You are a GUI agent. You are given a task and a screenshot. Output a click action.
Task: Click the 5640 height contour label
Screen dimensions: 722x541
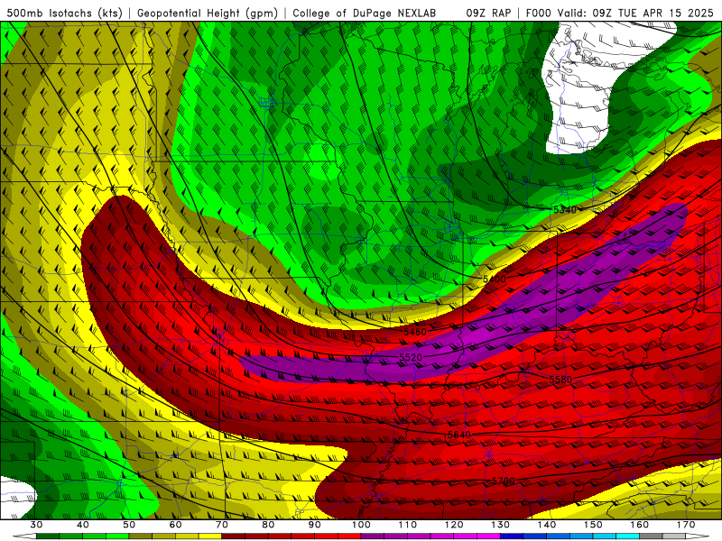459,435
